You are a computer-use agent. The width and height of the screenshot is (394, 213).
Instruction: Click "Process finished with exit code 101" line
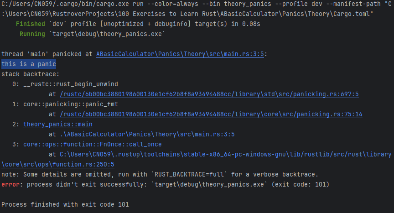point(65,205)
